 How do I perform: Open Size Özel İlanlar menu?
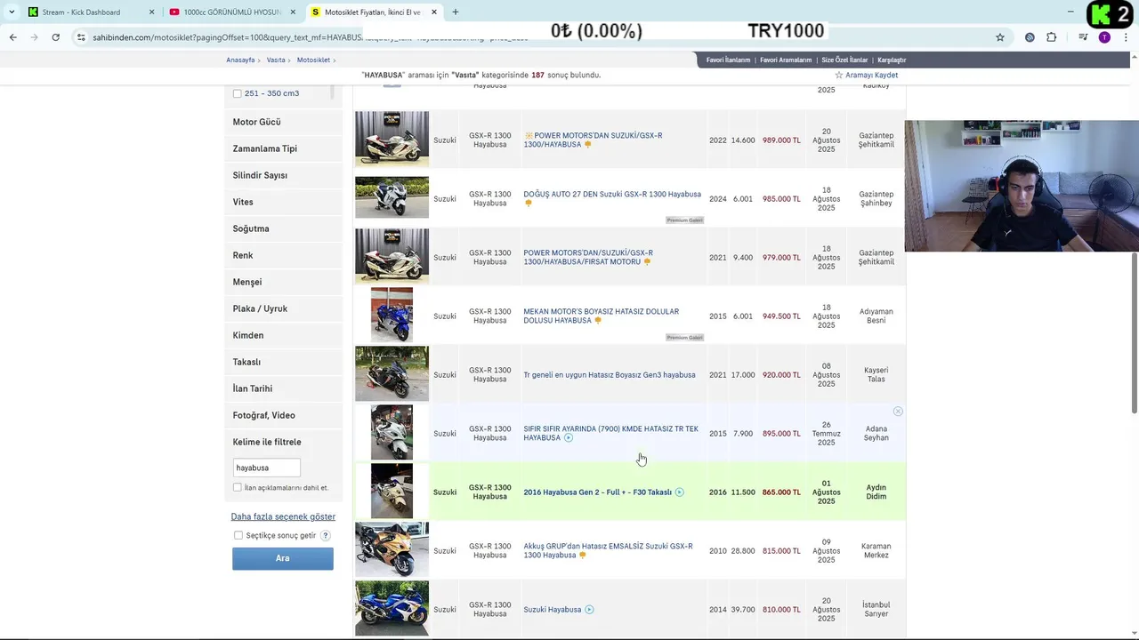[x=844, y=60]
